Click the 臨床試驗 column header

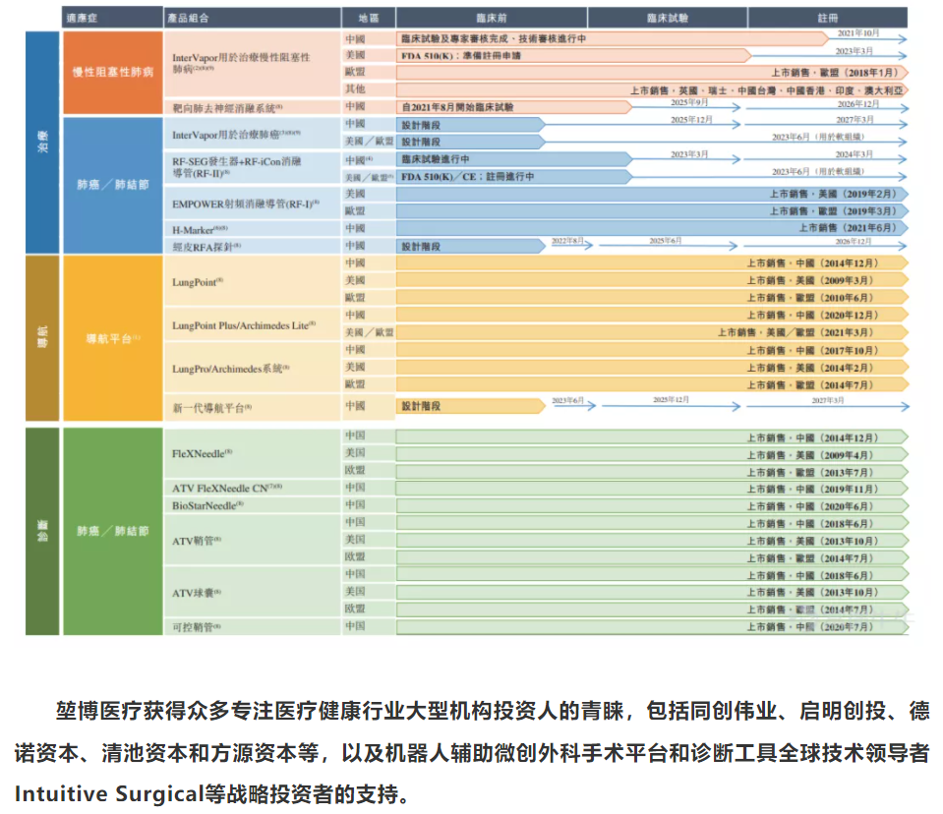click(668, 18)
